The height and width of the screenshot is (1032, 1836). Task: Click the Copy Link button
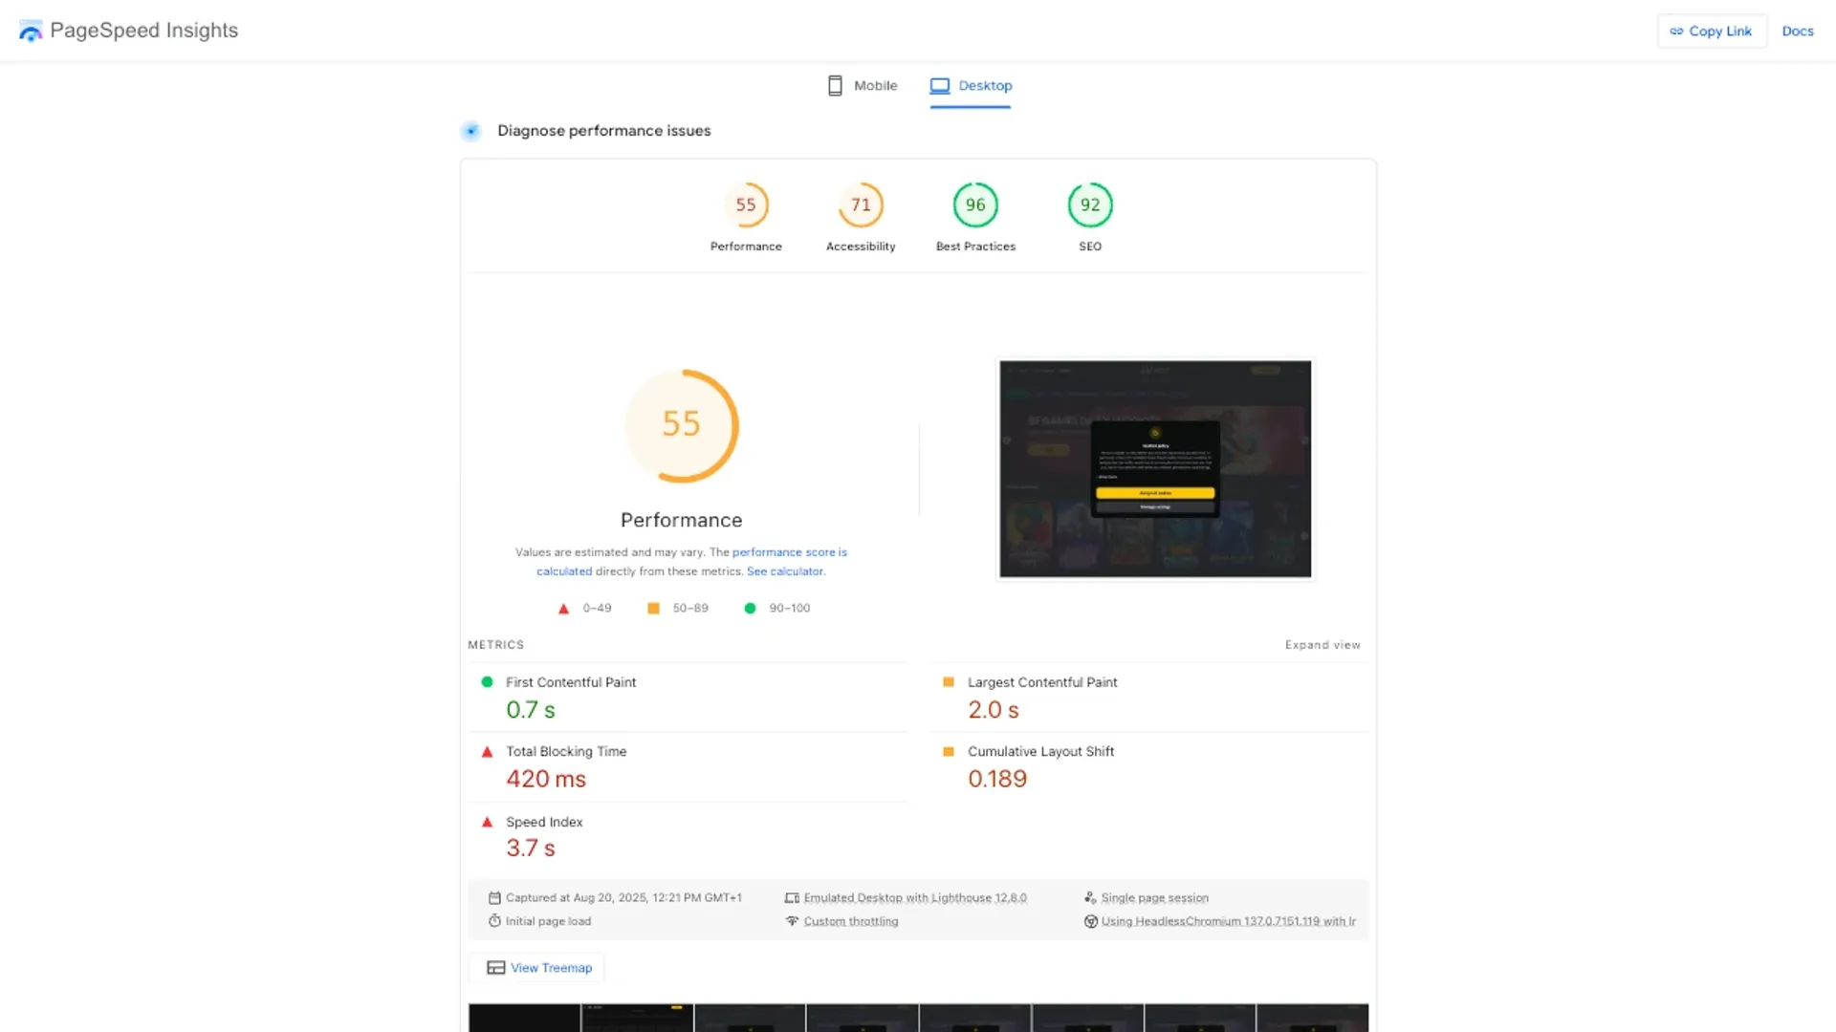(x=1711, y=31)
